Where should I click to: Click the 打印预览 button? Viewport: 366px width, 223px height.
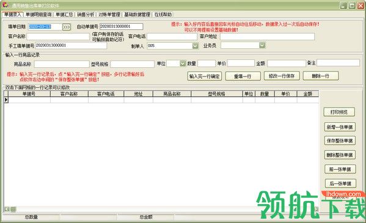pyautogui.click(x=339, y=112)
